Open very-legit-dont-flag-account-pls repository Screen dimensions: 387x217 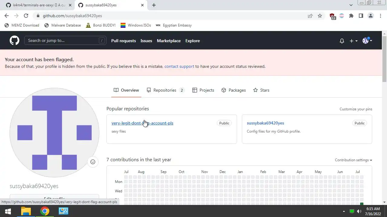tap(142, 123)
